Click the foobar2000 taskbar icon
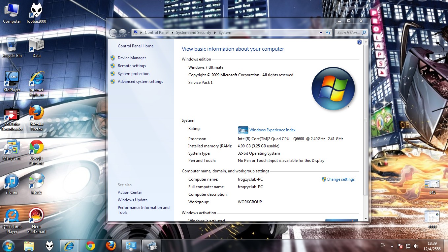This screenshot has width=448, height=252. pyautogui.click(x=49, y=246)
